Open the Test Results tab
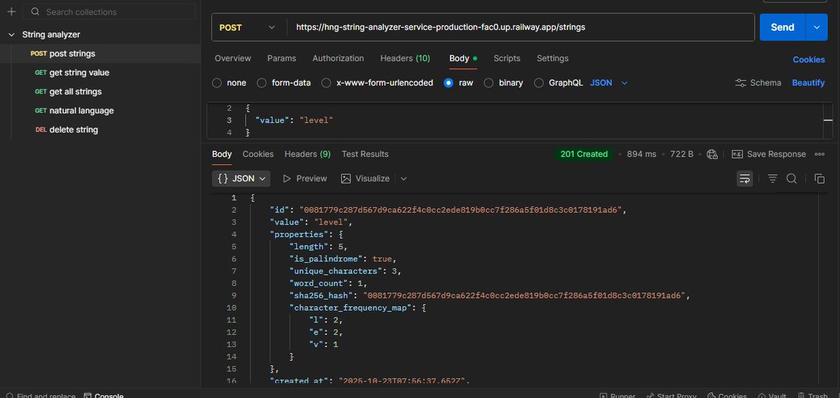 click(x=365, y=154)
